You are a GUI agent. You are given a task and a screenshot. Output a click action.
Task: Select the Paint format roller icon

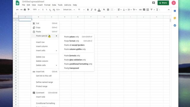[x=28, y=10]
